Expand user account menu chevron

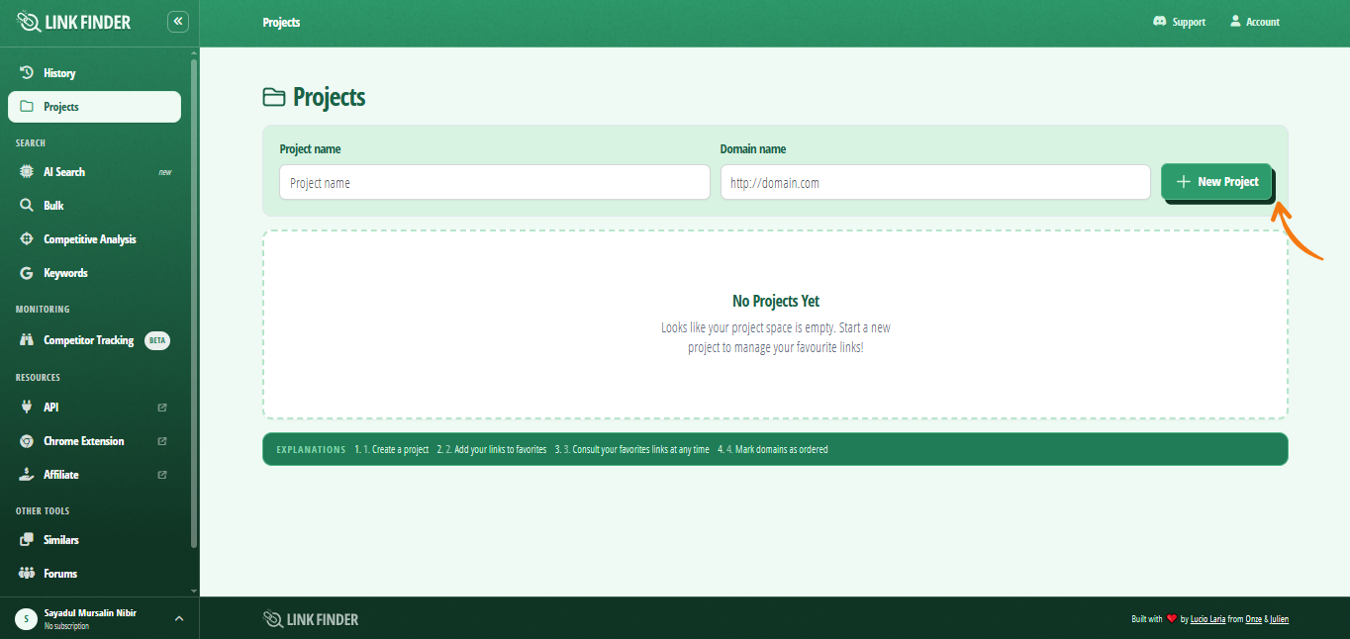179,619
